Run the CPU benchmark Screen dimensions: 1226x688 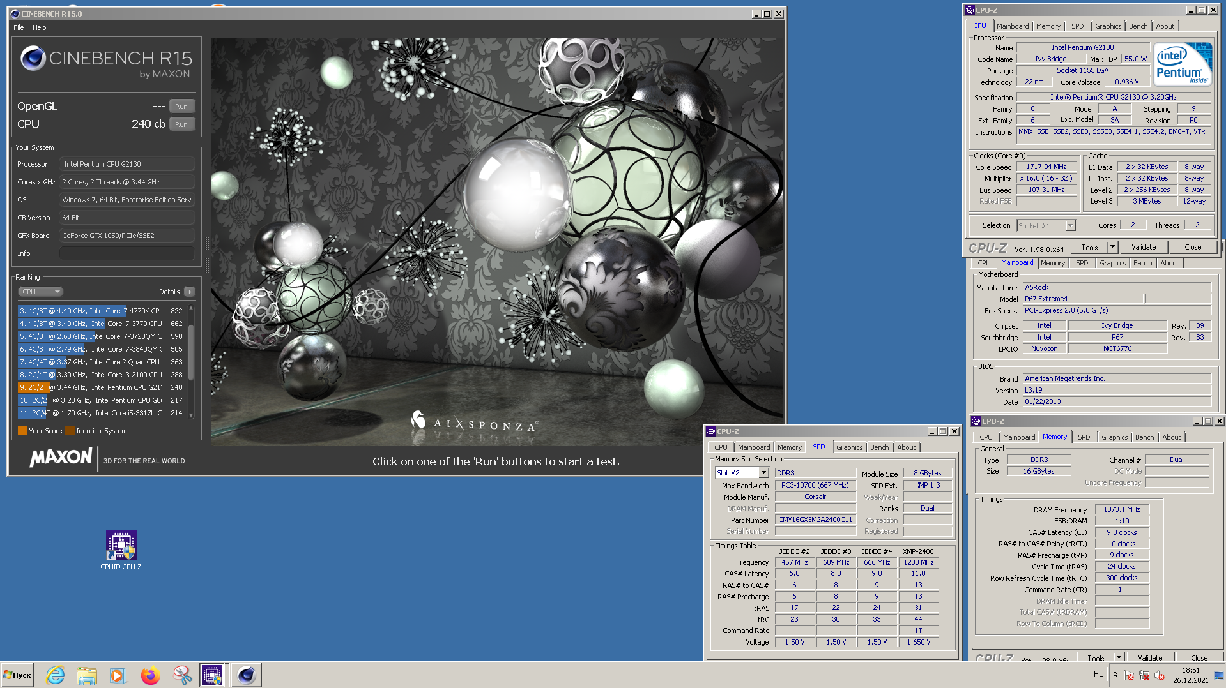(x=181, y=124)
